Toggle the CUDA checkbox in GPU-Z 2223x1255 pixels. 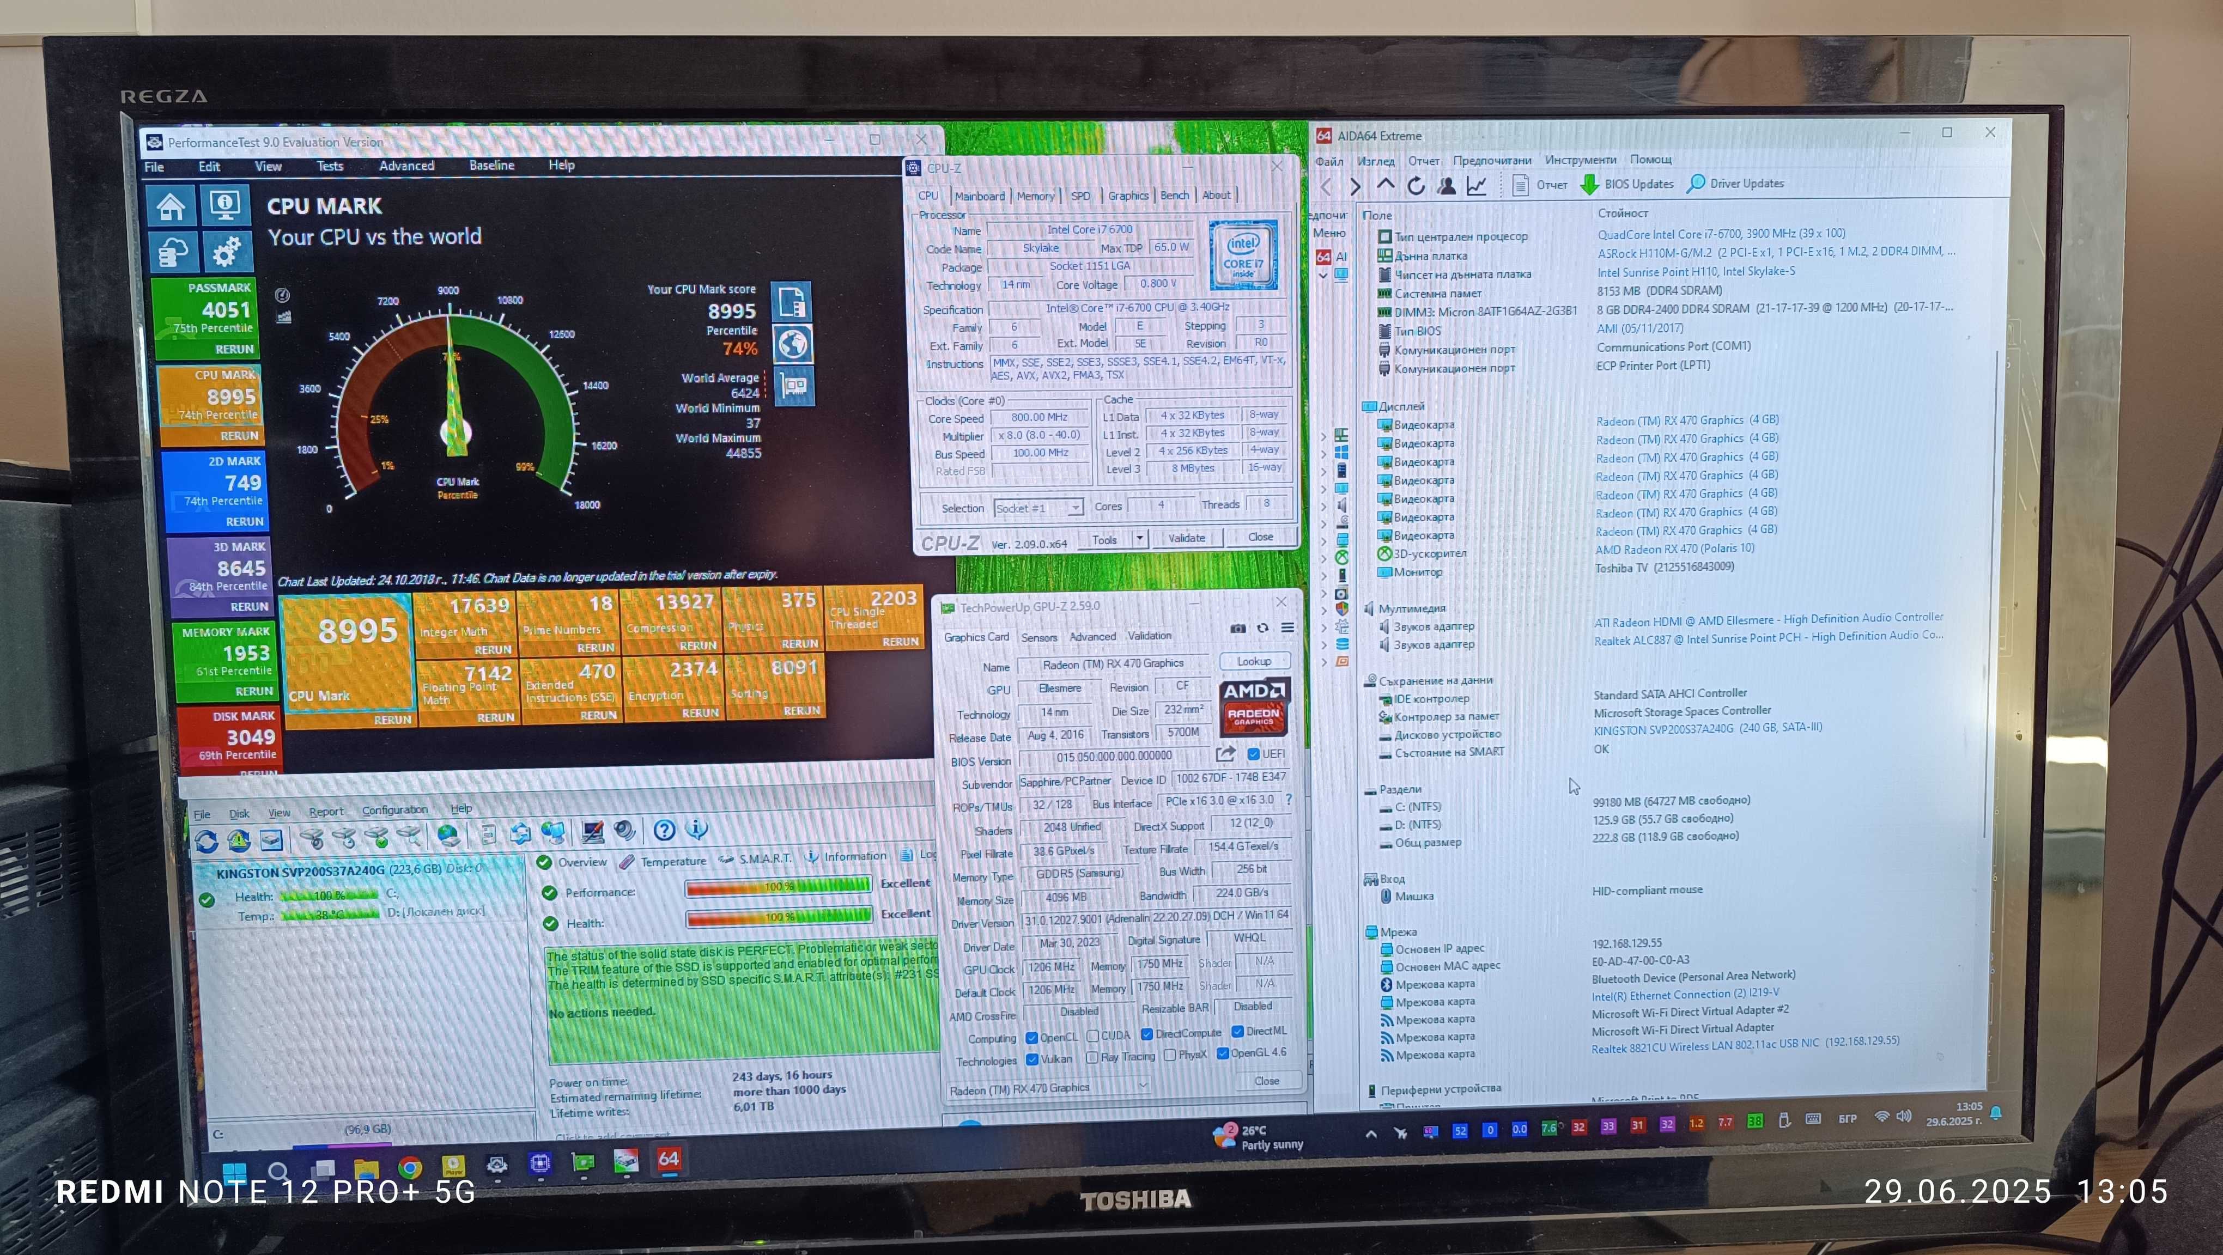coord(1092,1036)
